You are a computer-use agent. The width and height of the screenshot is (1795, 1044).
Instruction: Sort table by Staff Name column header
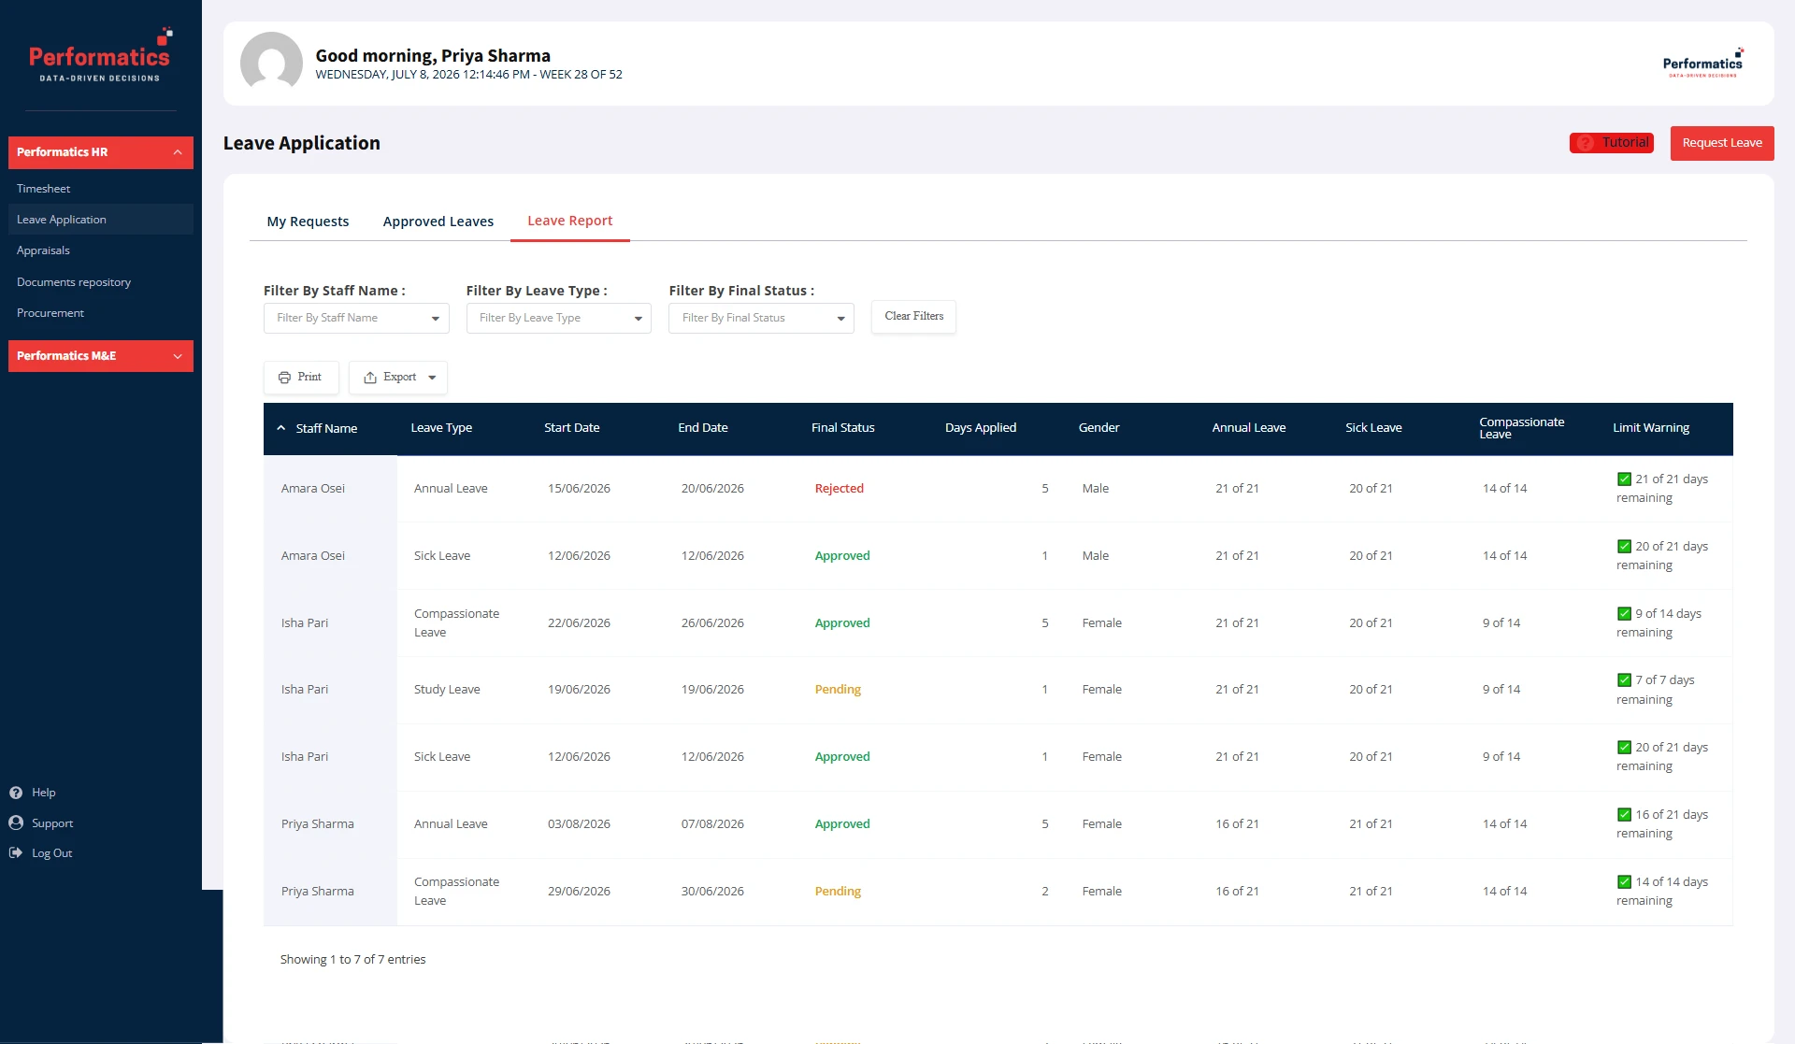pos(326,429)
